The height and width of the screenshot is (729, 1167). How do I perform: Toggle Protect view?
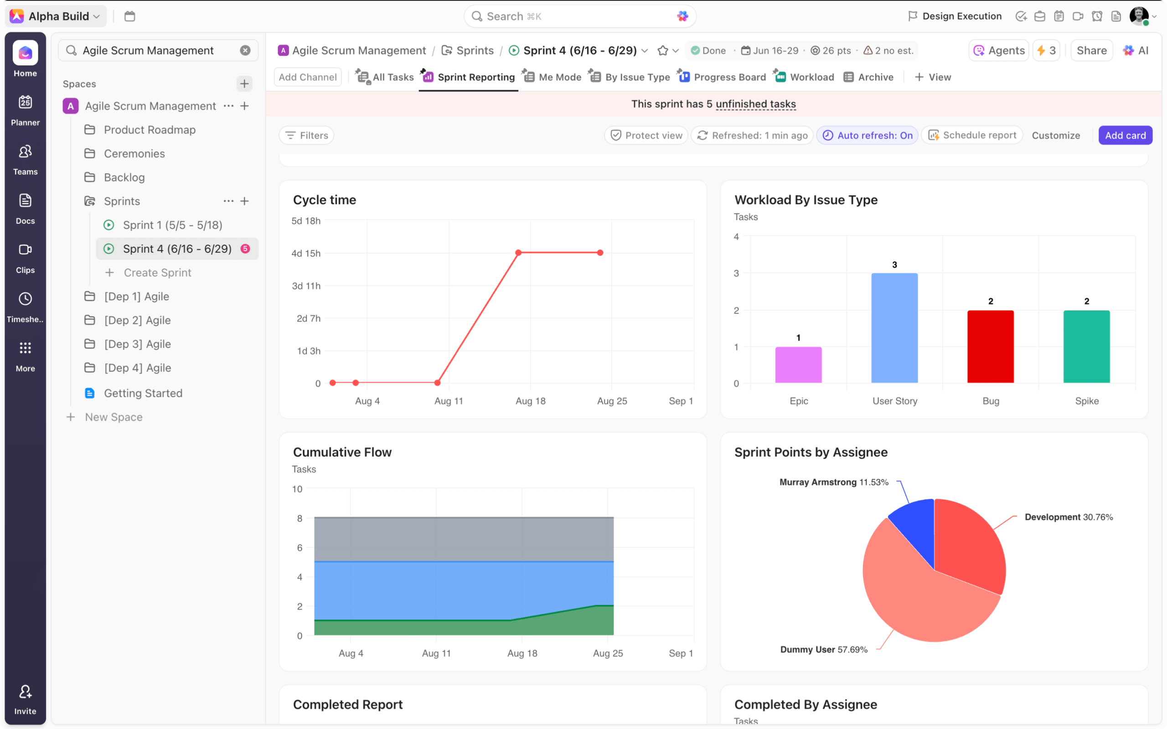click(x=646, y=135)
